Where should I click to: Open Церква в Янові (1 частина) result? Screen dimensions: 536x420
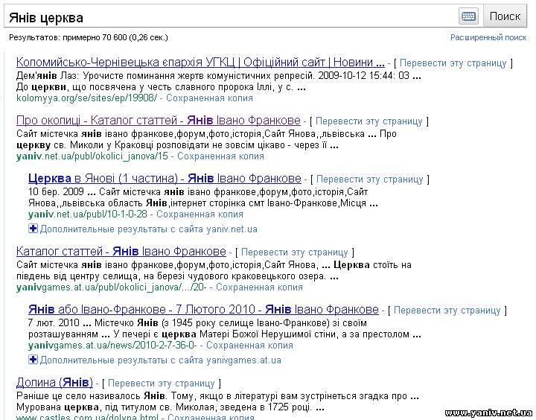point(164,179)
